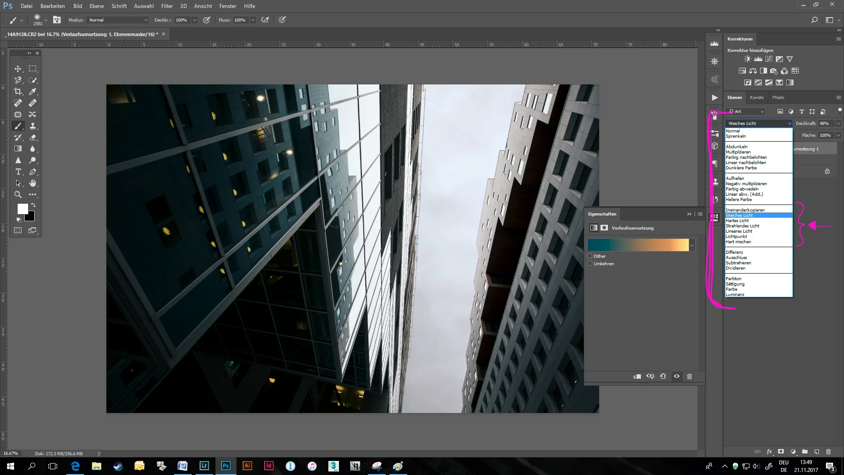Switch to the Kanäle tab
This screenshot has width=844, height=475.
point(757,98)
